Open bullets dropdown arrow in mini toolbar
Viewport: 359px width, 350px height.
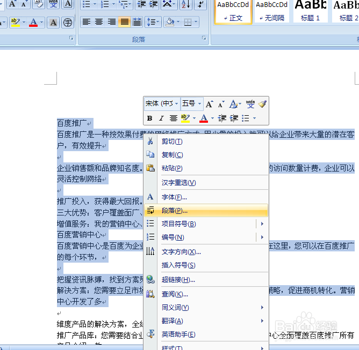tap(254, 118)
